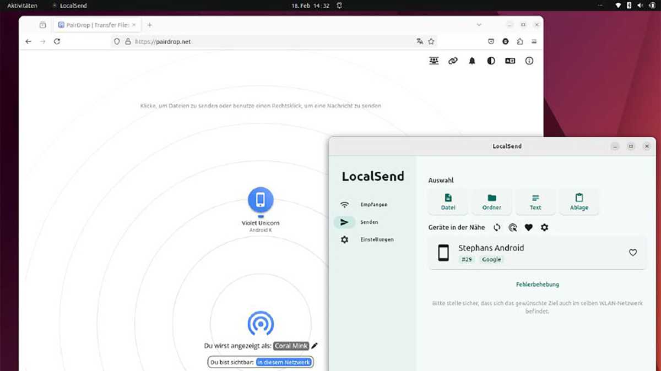Open the Fehlerbehebung troubleshooting link
Screen dimensions: 661x371
click(537, 284)
